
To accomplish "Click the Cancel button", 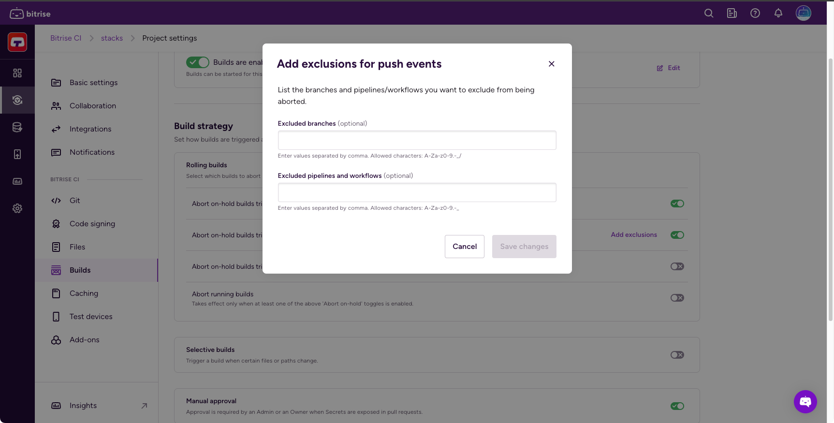I will (x=465, y=247).
